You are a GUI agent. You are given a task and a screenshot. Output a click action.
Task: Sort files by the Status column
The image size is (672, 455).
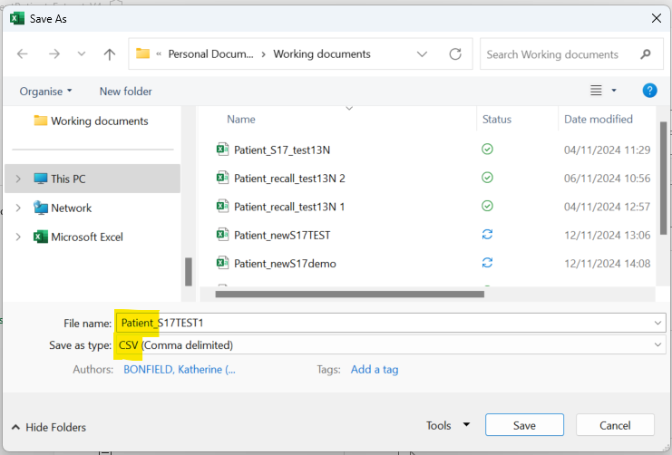click(x=497, y=119)
